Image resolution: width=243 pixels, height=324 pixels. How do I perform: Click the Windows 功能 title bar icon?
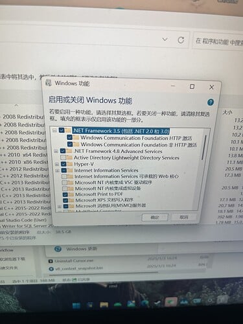[49, 82]
